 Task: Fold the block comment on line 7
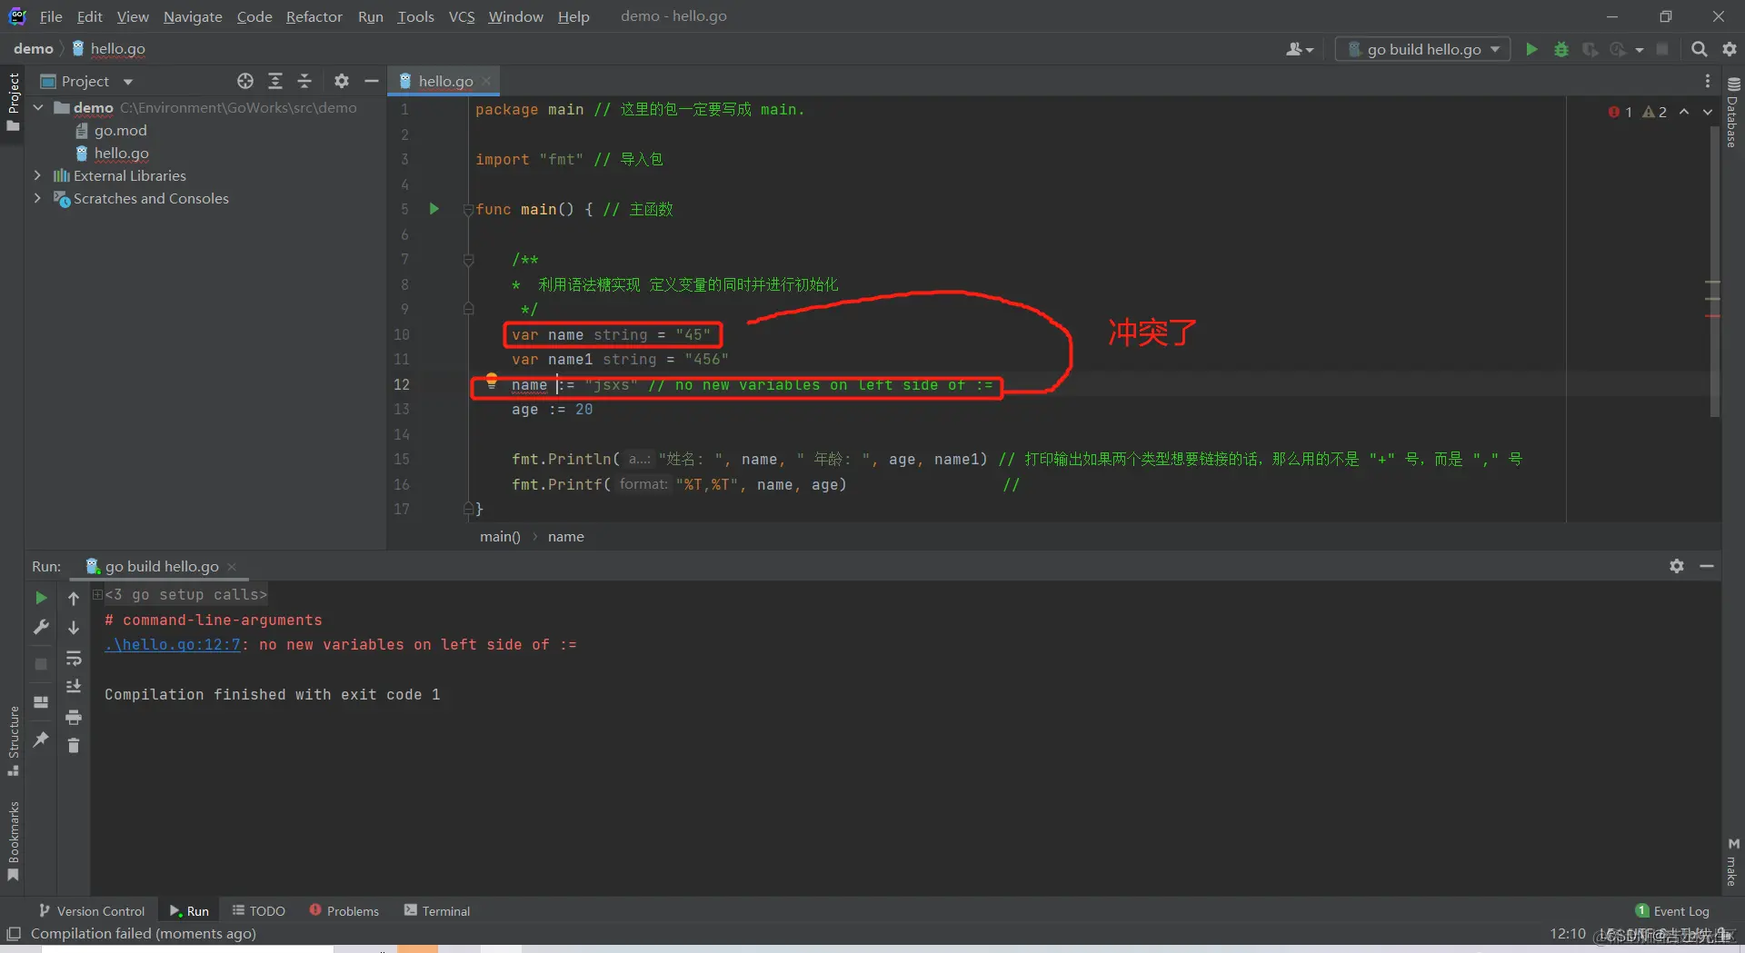(x=468, y=260)
